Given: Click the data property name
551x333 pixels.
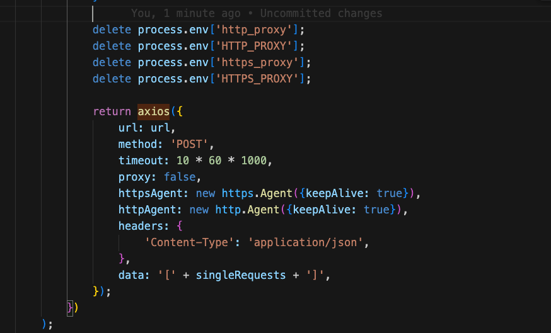Looking at the screenshot, I should [x=131, y=275].
